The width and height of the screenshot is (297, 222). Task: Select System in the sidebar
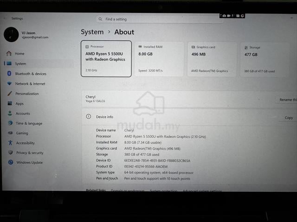[x=39, y=63]
